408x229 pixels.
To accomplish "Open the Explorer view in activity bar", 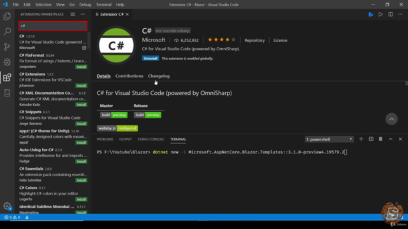I will click(7, 16).
